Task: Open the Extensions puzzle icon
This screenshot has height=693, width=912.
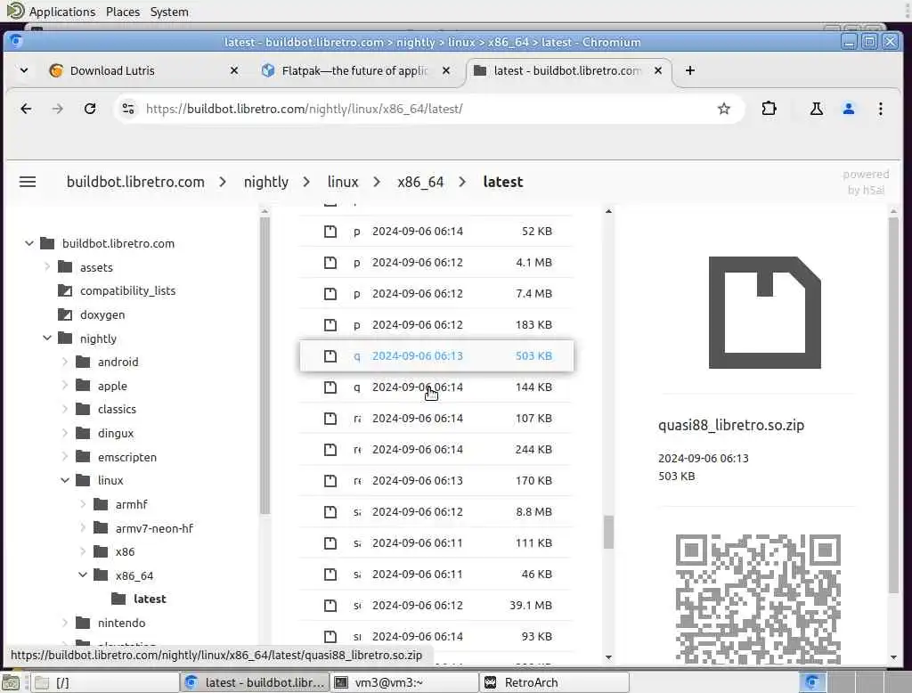Action: click(769, 109)
